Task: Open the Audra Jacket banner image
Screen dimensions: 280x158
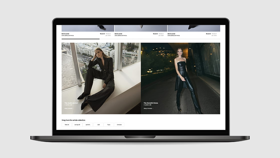Action: click(x=101, y=75)
